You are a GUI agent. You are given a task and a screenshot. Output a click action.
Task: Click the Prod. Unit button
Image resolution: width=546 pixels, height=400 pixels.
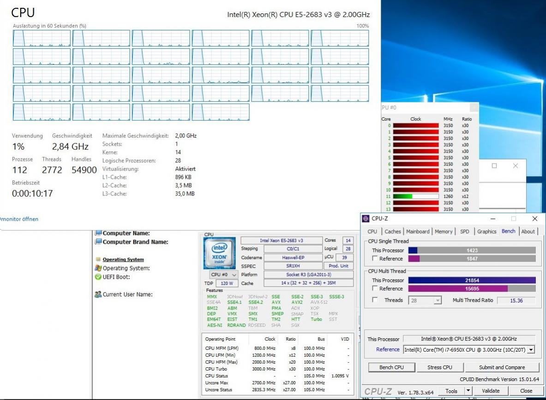(x=338, y=266)
